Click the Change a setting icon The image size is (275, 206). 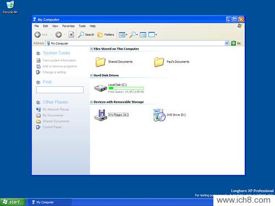coord(38,72)
